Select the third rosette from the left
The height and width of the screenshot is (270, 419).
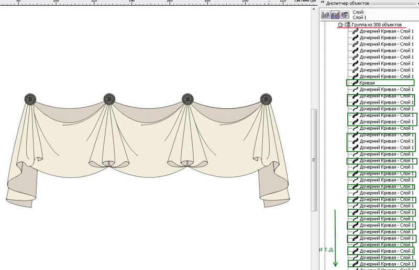(x=188, y=99)
